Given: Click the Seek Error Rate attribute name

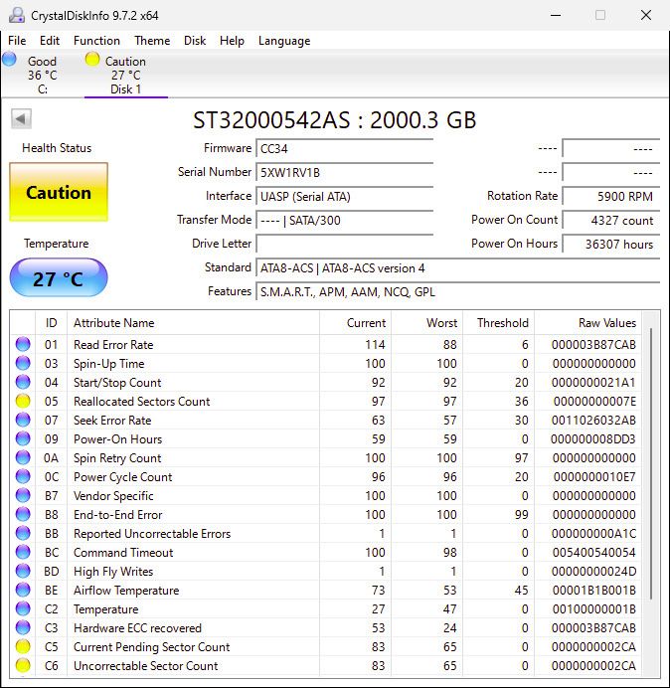Looking at the screenshot, I should pos(112,421).
